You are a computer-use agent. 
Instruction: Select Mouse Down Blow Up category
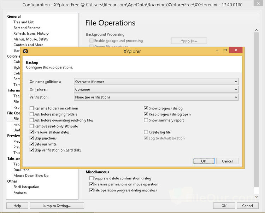[31, 176]
